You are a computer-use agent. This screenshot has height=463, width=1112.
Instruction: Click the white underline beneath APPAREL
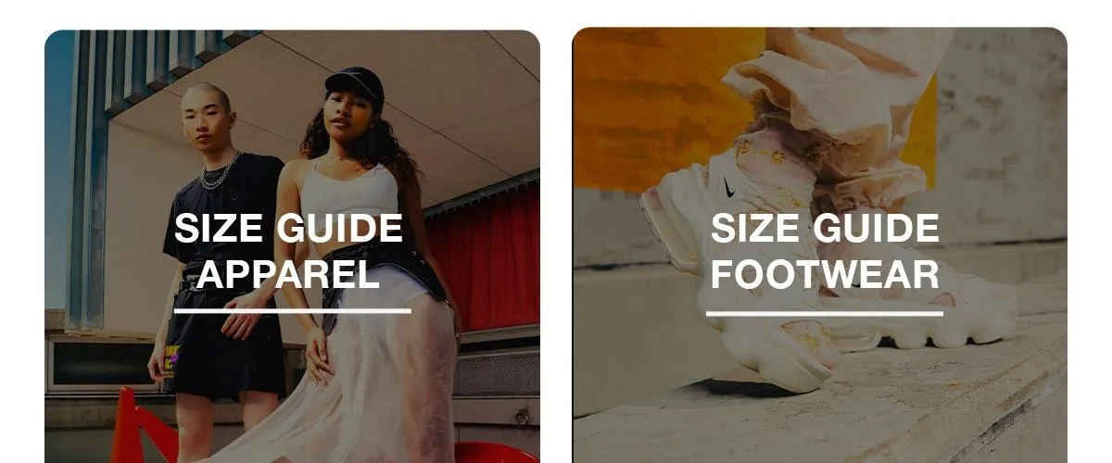pos(292,311)
